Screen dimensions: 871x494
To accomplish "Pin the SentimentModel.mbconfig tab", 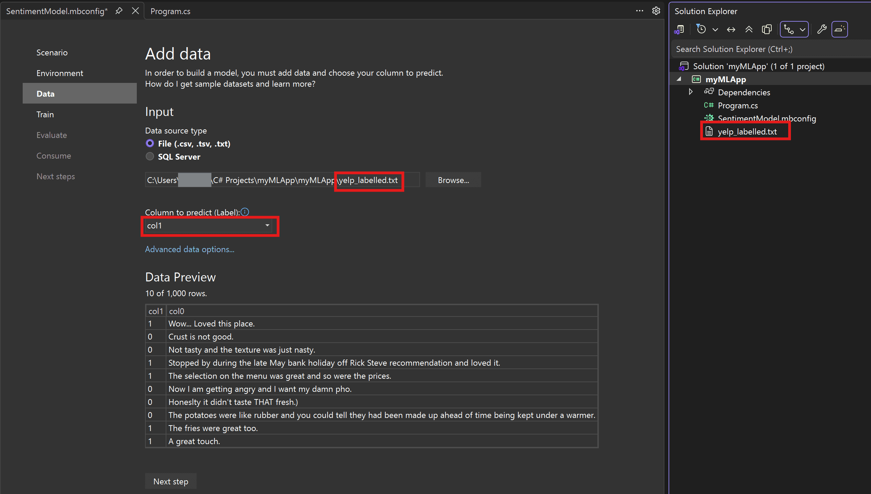I will point(119,11).
